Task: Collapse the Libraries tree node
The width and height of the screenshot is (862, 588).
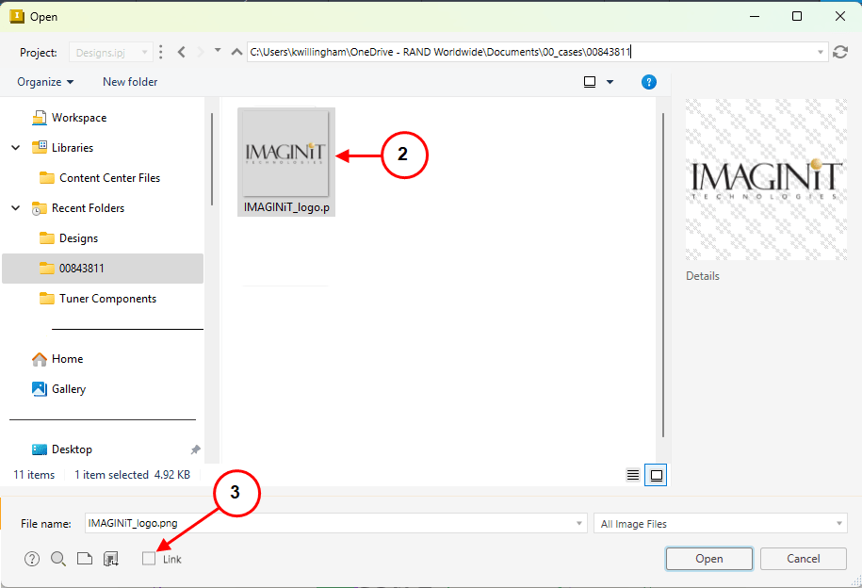Action: tap(16, 147)
